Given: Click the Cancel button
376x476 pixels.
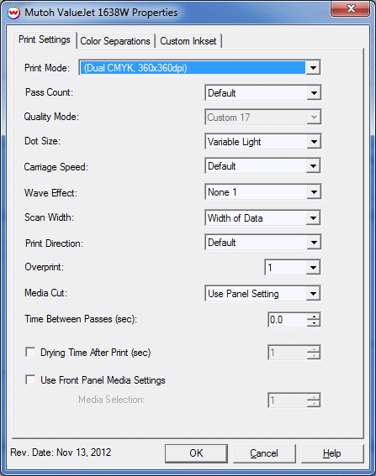Looking at the screenshot, I should [264, 453].
